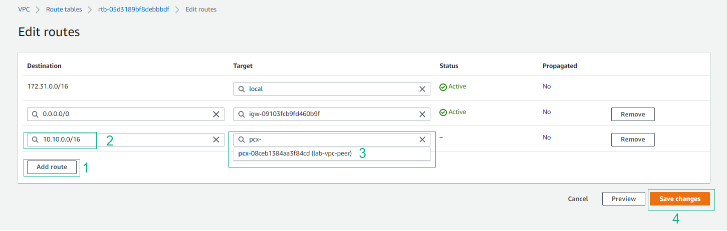Click the 172.31.0.0/16 destination text
Screen dimensions: 727x231
click(48, 86)
